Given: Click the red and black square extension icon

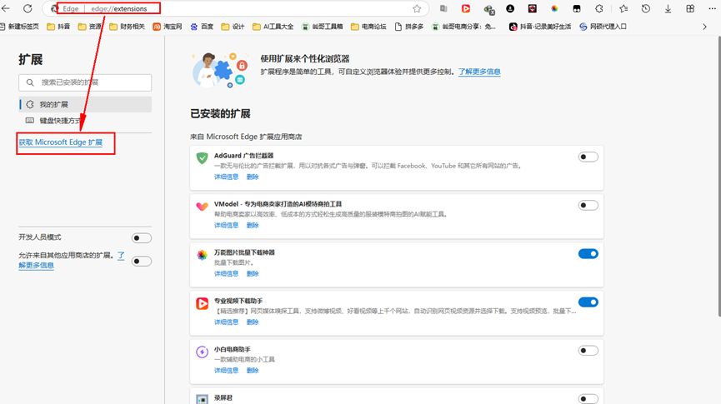Looking at the screenshot, I should tap(532, 8).
